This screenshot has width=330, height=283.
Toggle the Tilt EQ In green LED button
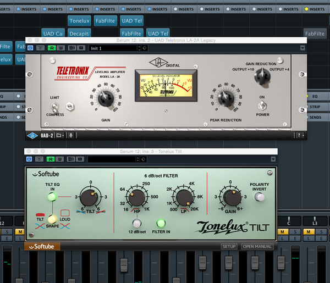click(x=52, y=197)
